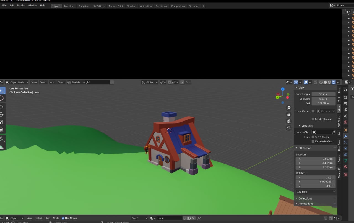
Task: Toggle camera view with the camera icon
Action: coord(289,121)
